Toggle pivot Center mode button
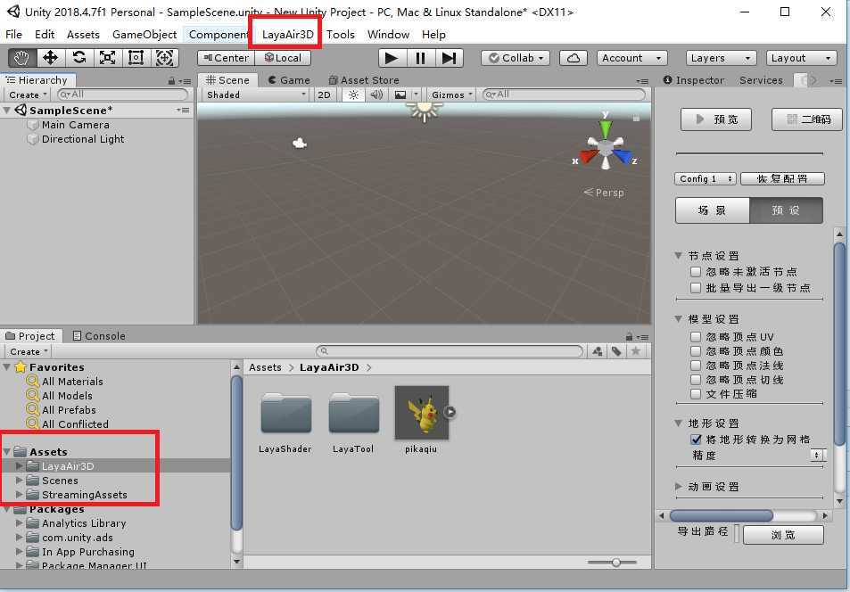Viewport: 850px width, 592px height. 226,58
